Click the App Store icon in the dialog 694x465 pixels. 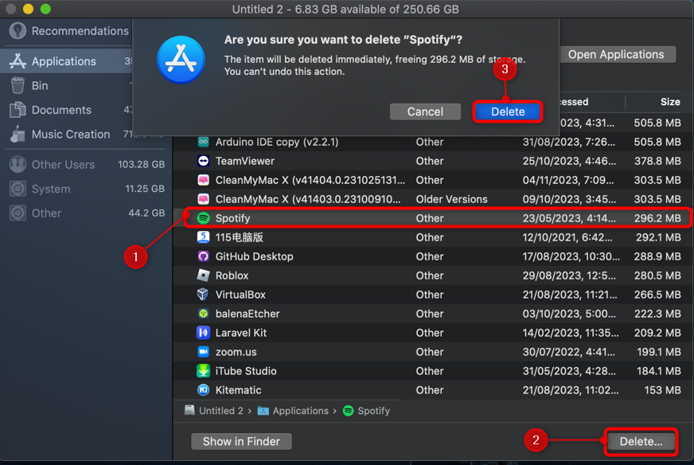[181, 59]
